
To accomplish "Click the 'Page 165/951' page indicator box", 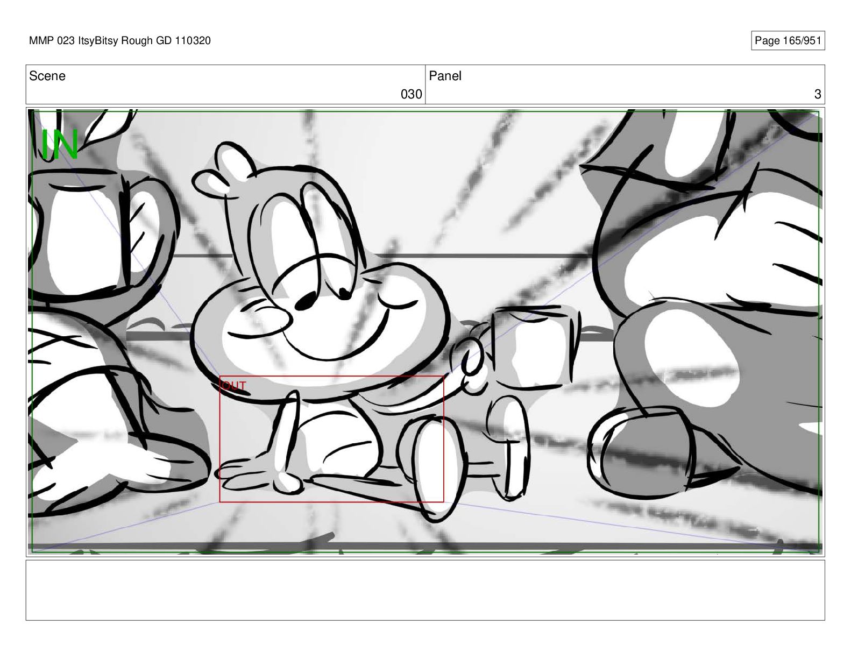I will 788,41.
